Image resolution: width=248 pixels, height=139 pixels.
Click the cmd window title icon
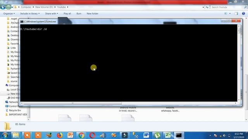pos(22,22)
